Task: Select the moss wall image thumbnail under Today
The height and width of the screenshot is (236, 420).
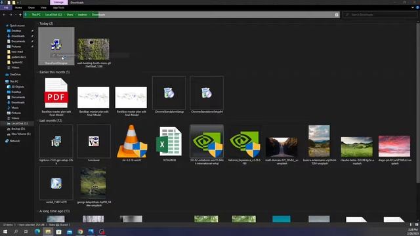Action: pyautogui.click(x=93, y=49)
